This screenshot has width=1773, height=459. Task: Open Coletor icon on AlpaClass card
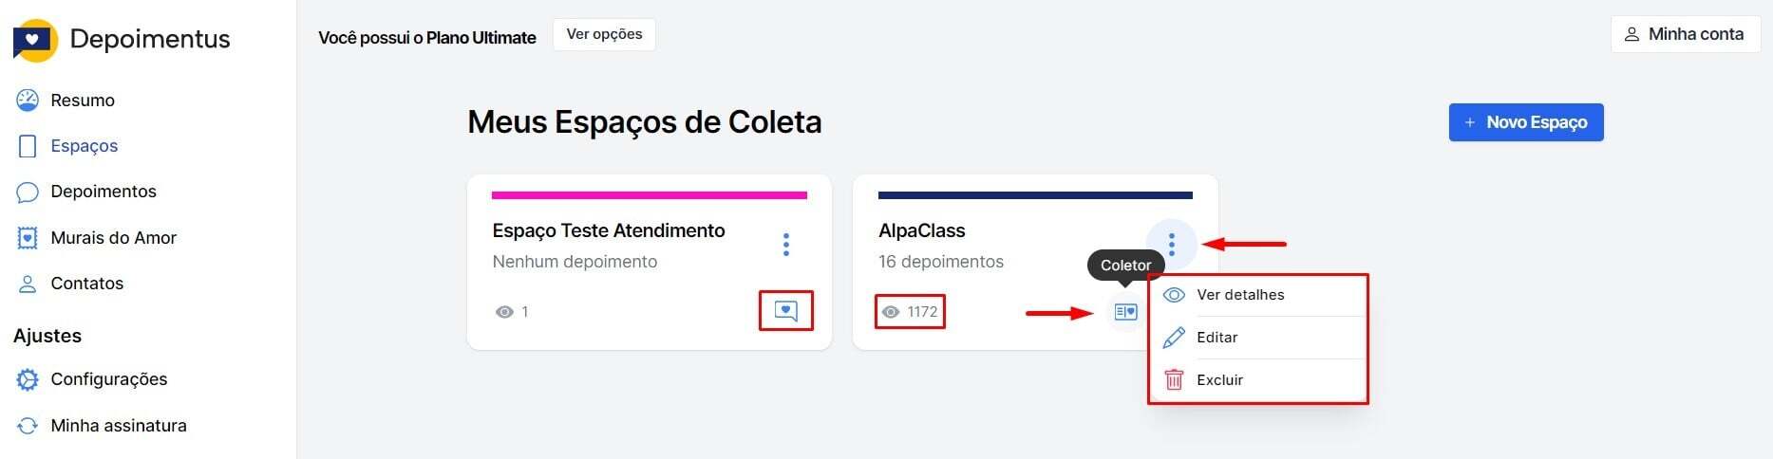click(x=1125, y=312)
